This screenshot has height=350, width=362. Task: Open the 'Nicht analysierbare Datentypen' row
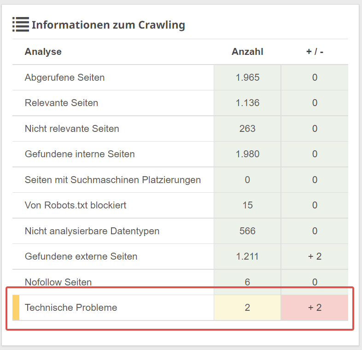(180, 231)
